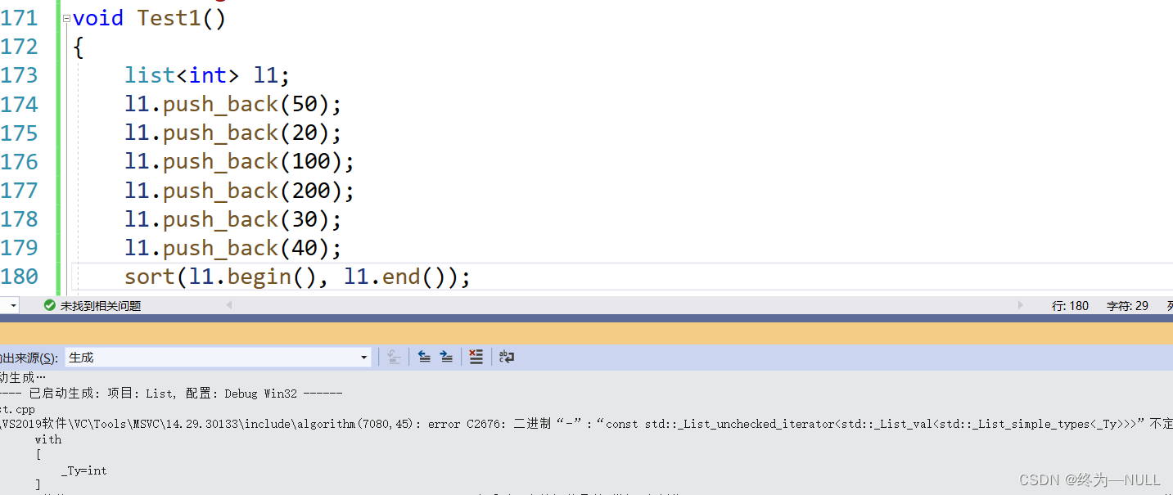The width and height of the screenshot is (1173, 495).
Task: Click the right navigation arrow in the health bar
Action: click(1021, 305)
